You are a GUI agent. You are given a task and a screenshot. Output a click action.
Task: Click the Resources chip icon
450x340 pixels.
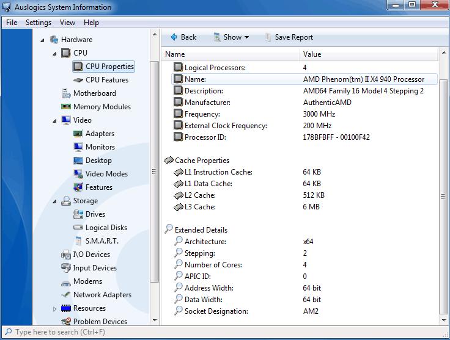click(65, 308)
